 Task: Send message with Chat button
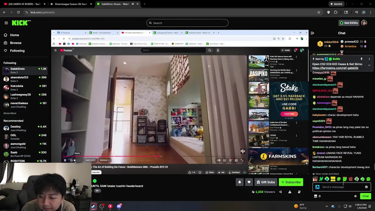coord(365,196)
